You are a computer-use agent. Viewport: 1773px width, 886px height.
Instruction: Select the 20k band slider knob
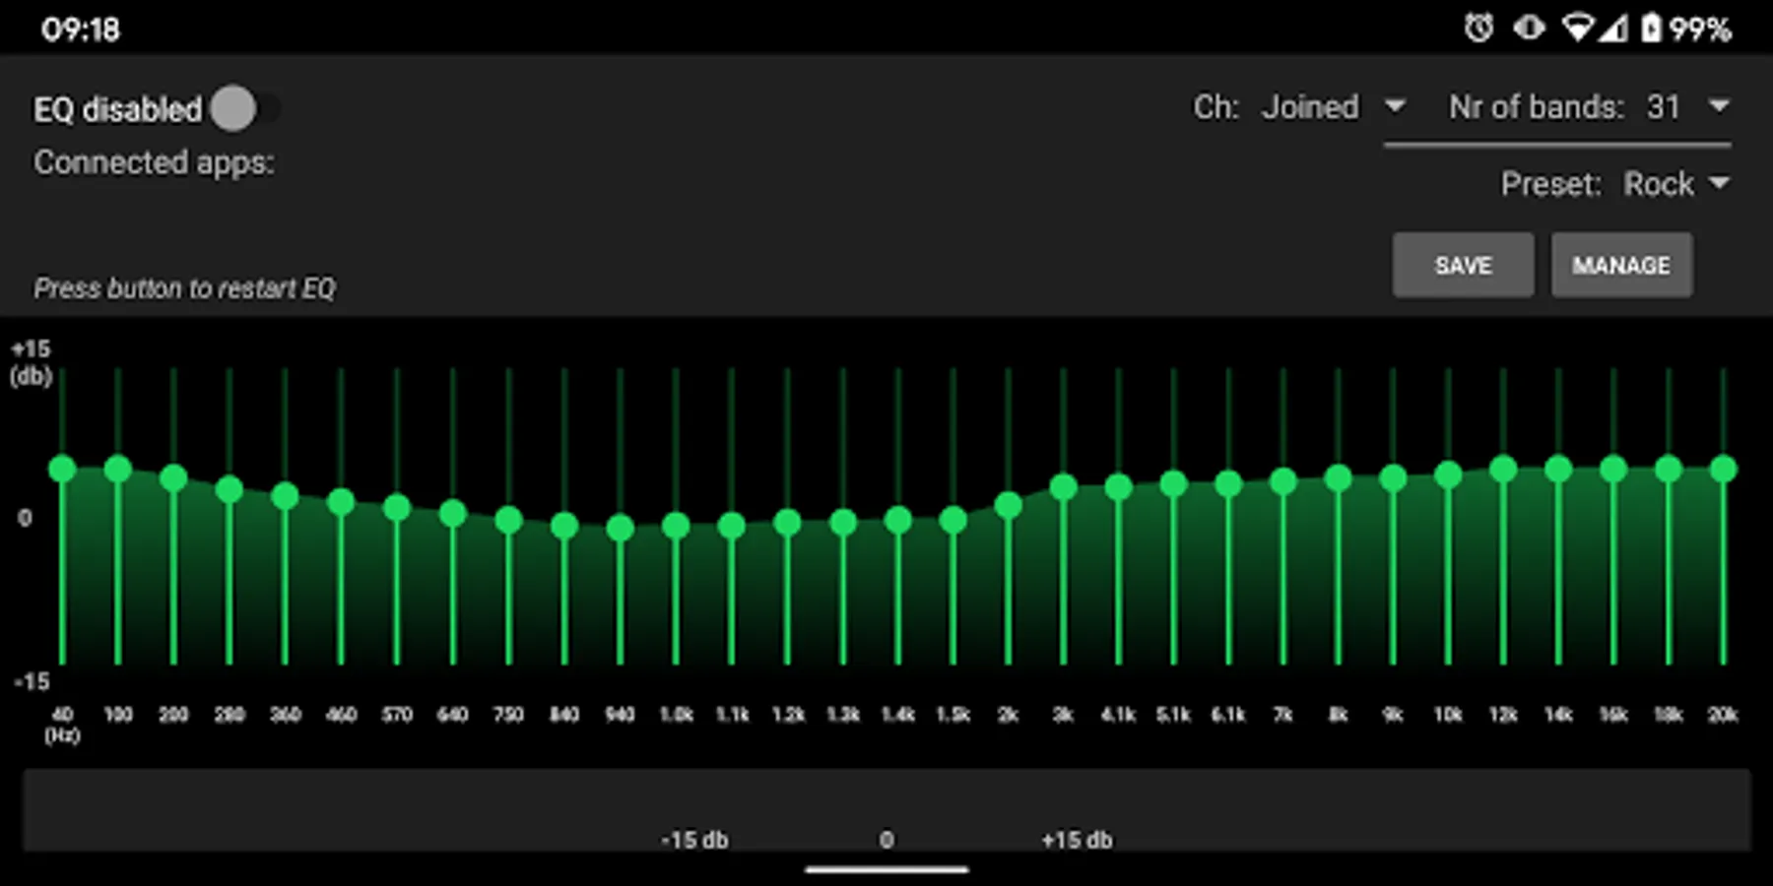pyautogui.click(x=1724, y=469)
